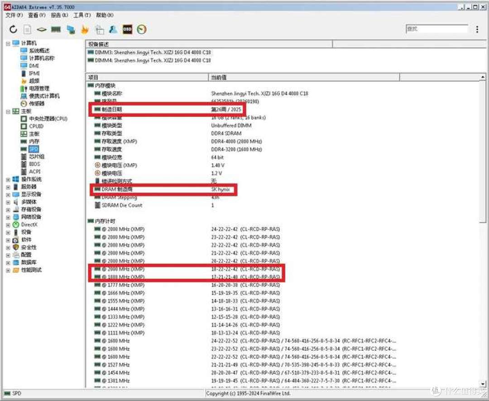
Task: Open the memory module benchmark toolbar icon
Action: (x=56, y=29)
